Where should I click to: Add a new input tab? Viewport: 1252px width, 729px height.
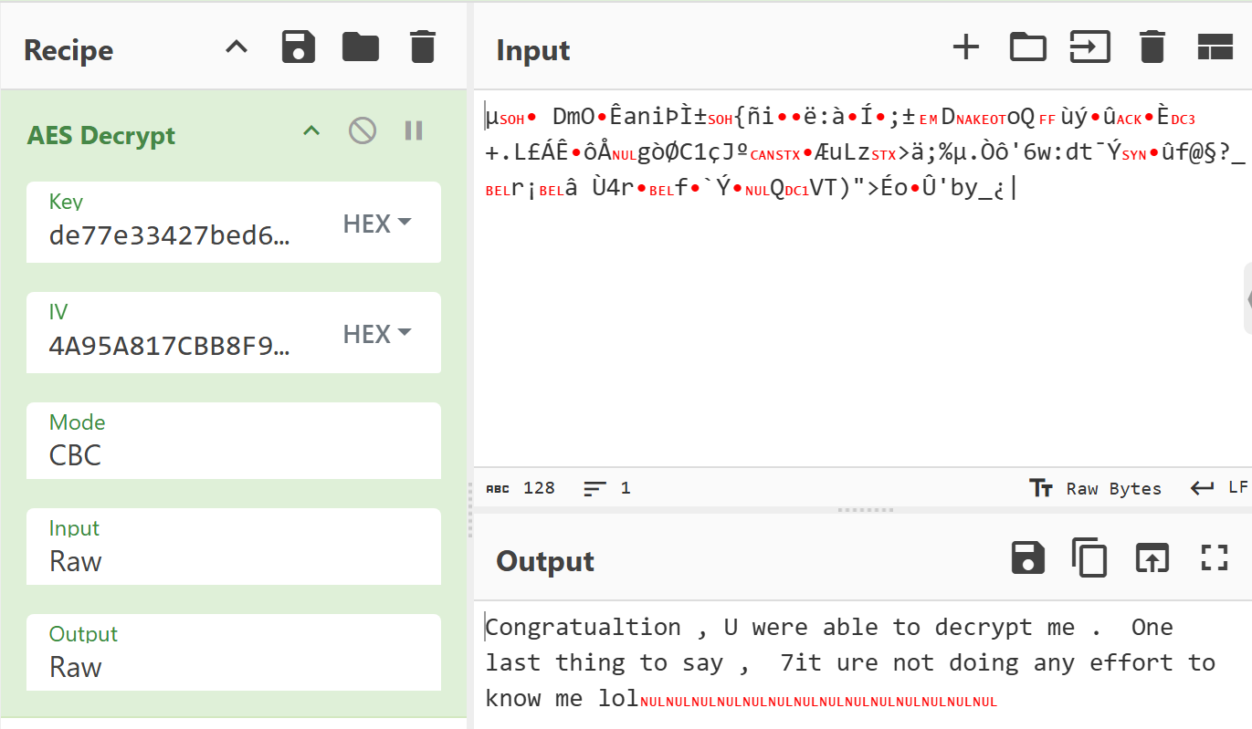(x=965, y=47)
